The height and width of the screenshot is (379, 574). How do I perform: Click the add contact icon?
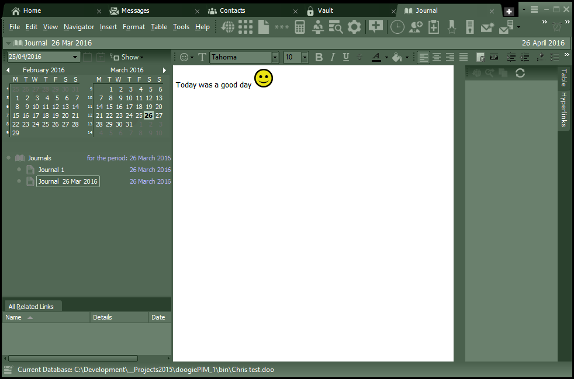tap(416, 27)
